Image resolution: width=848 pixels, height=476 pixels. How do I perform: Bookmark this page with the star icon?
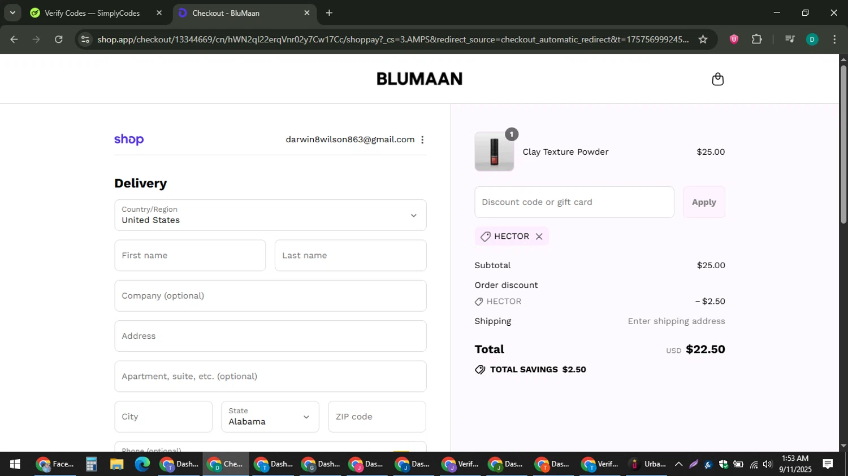pos(703,40)
